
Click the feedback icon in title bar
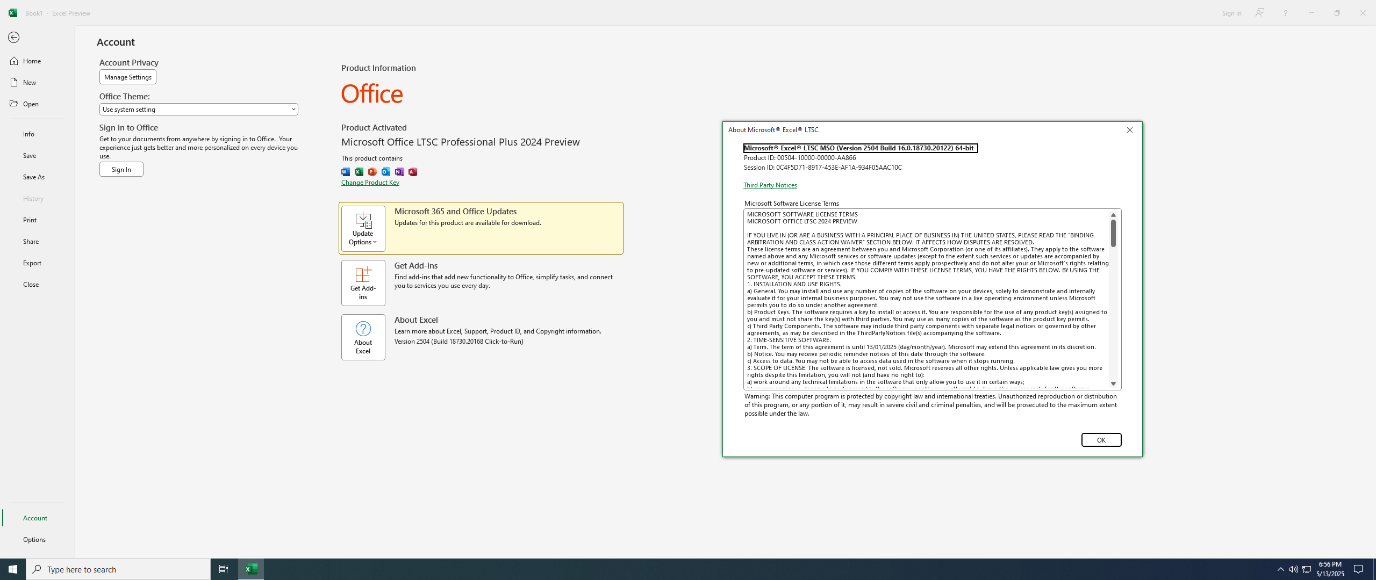(1260, 12)
